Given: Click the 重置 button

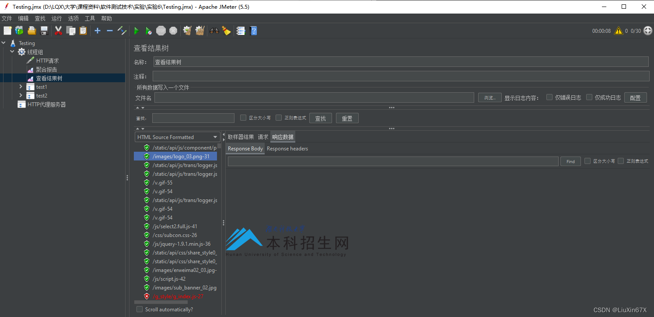Looking at the screenshot, I should pos(347,118).
